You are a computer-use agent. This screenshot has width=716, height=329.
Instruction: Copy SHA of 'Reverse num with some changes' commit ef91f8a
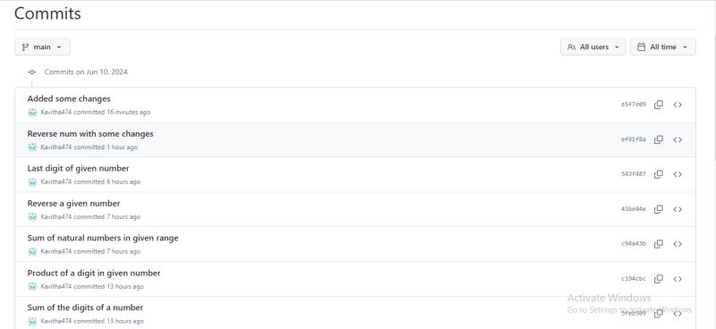[x=658, y=139]
